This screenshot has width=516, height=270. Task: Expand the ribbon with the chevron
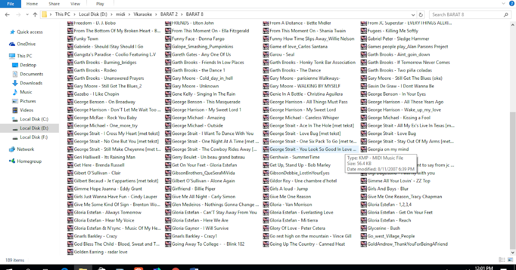click(503, 4)
